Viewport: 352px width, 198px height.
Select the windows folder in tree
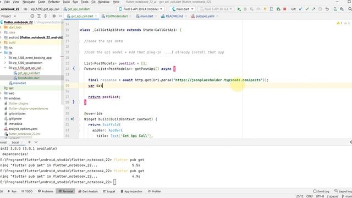14,98
